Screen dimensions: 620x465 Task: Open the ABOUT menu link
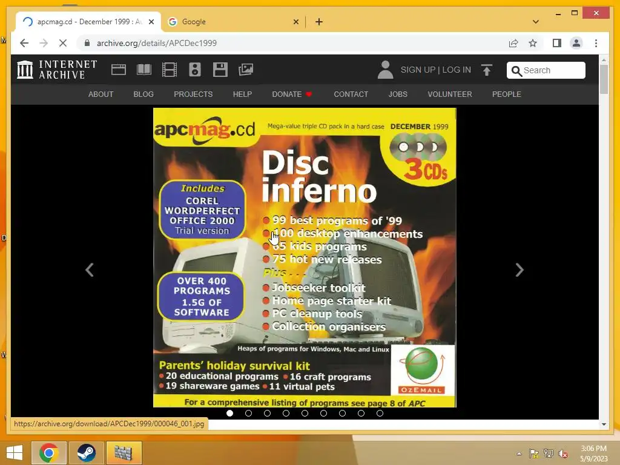[x=101, y=94]
